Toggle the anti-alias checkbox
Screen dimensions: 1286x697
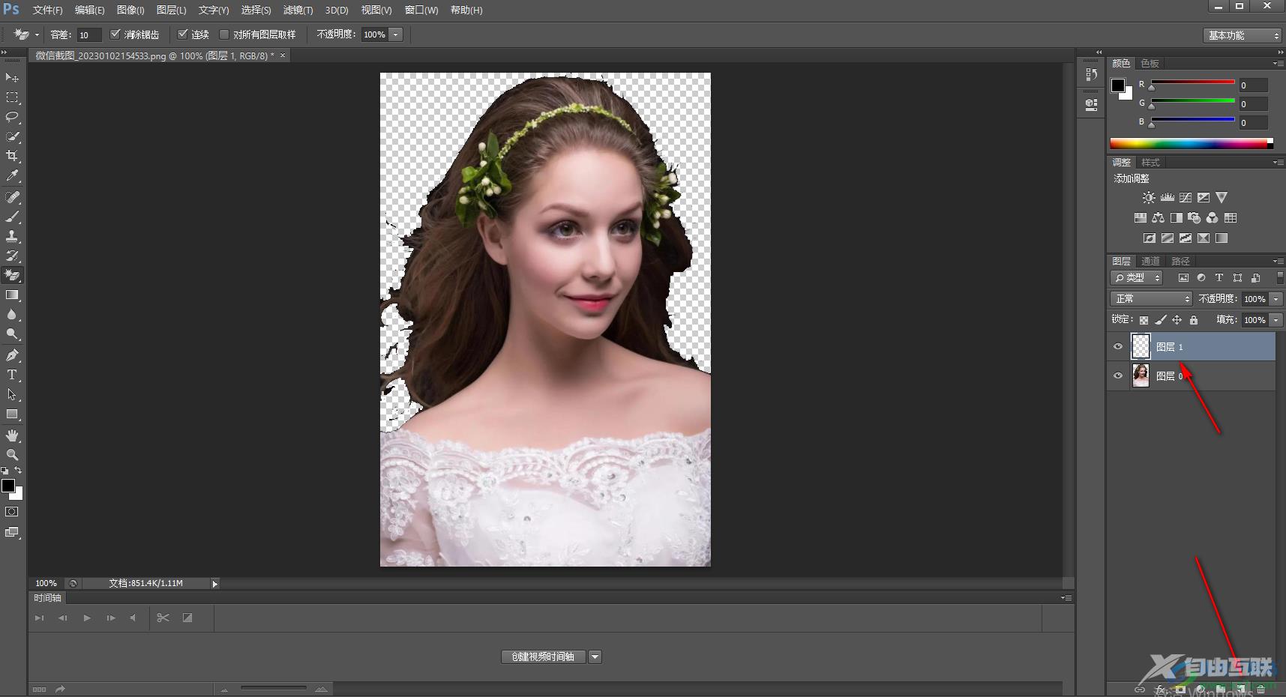tap(115, 34)
